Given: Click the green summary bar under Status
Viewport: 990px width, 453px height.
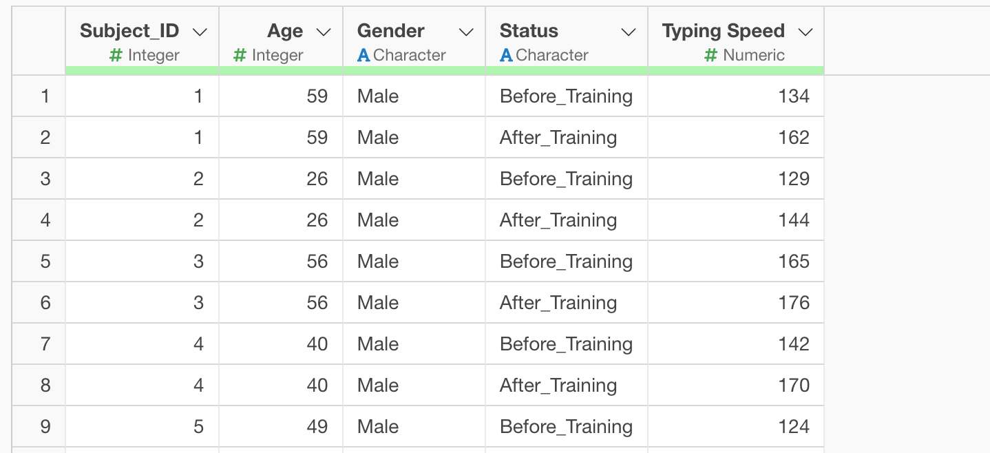Looking at the screenshot, I should 566,70.
